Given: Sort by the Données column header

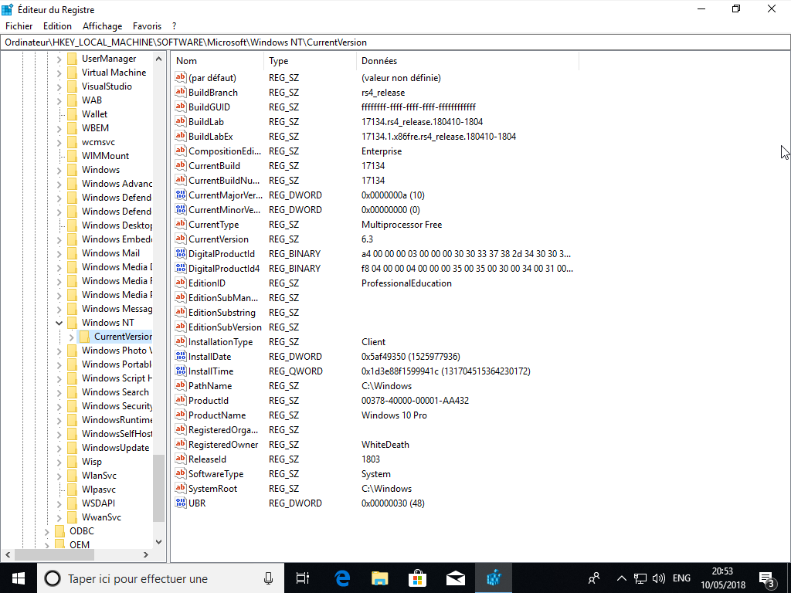Looking at the screenshot, I should click(467, 60).
